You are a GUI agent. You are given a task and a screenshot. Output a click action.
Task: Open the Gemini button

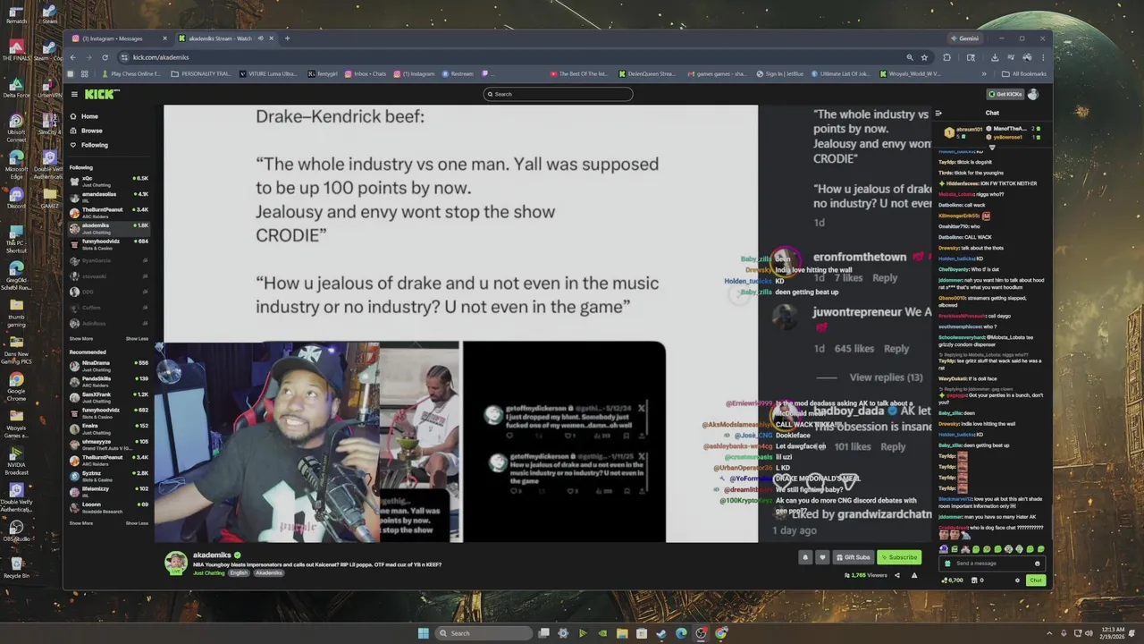(x=965, y=38)
